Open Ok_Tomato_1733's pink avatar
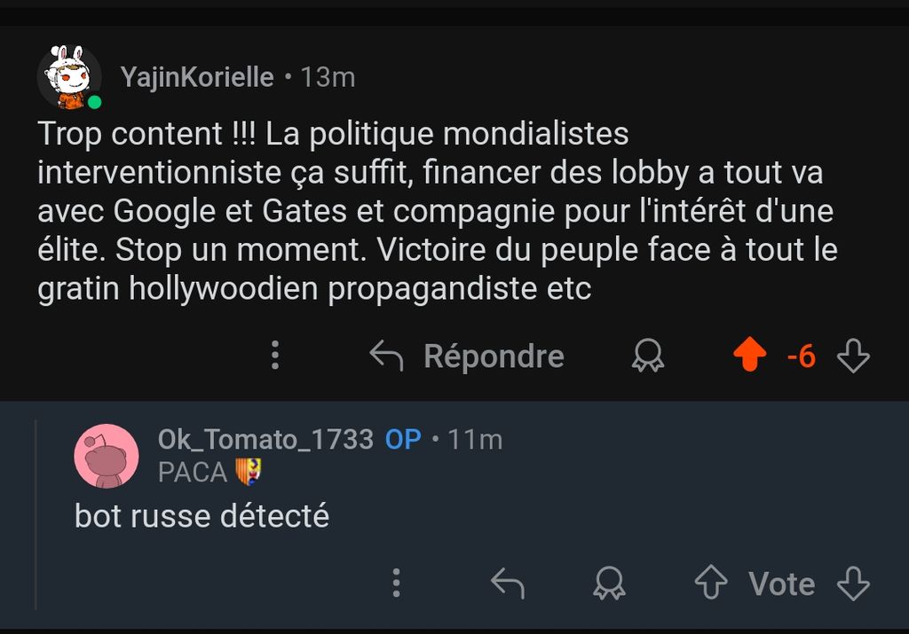 point(107,456)
